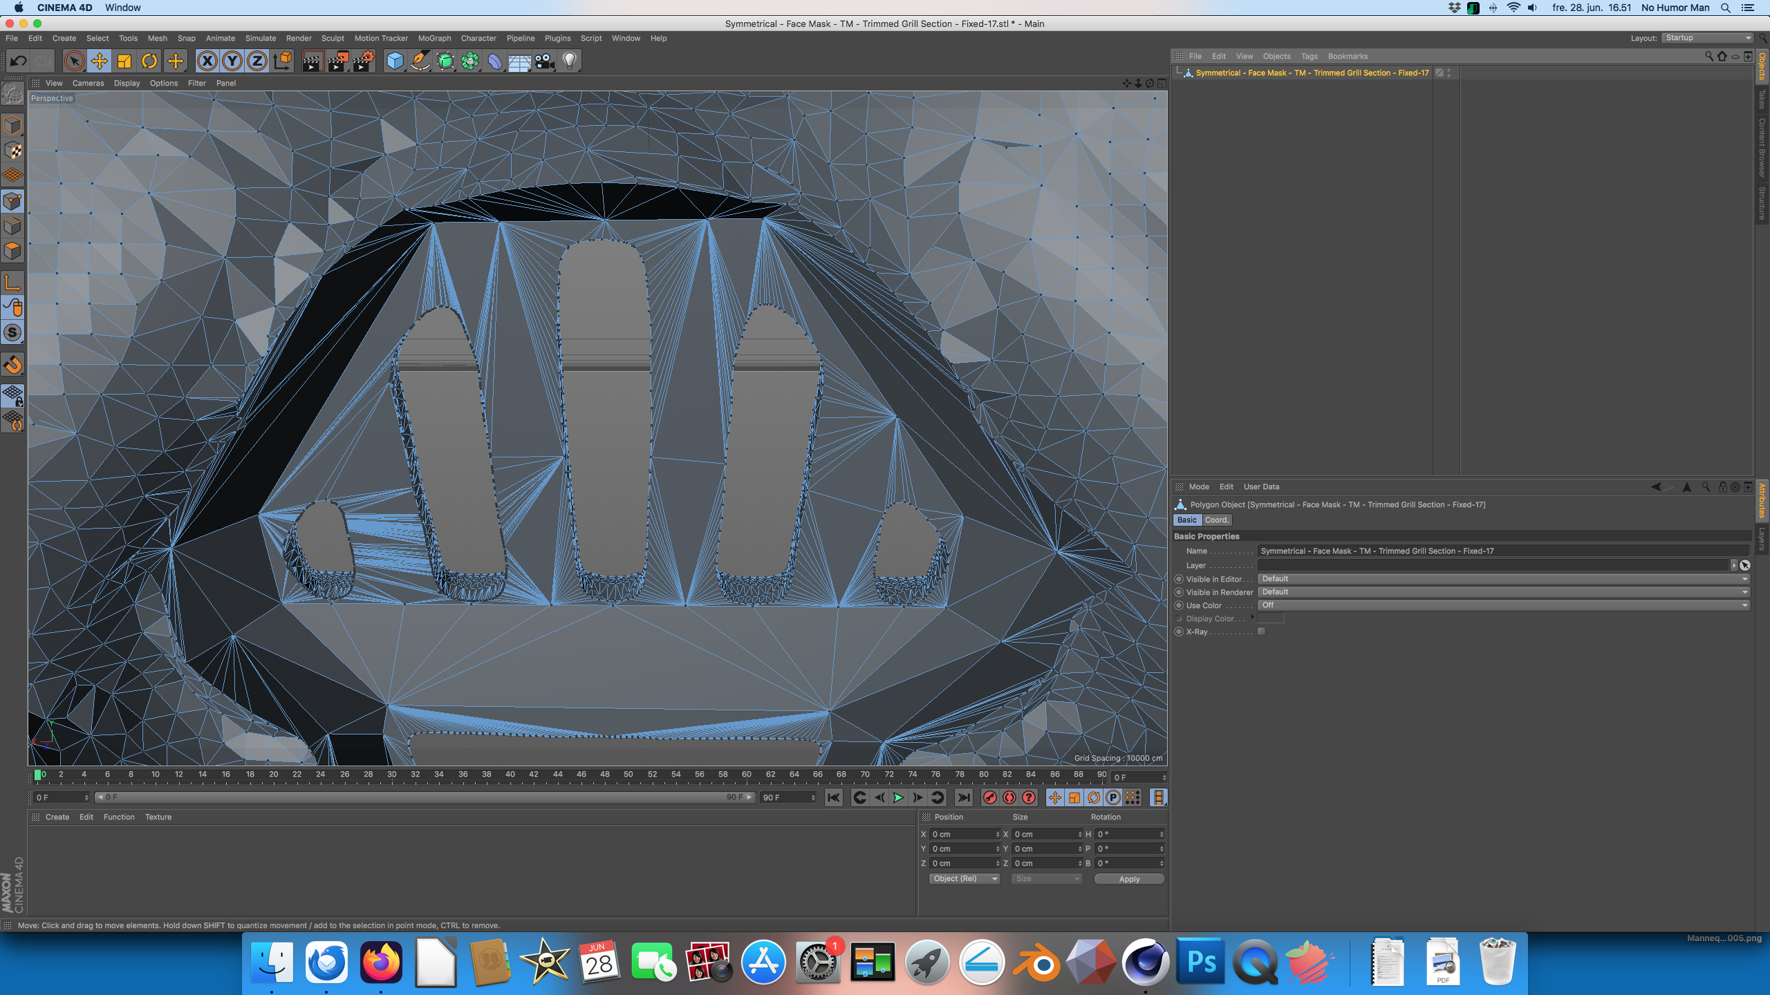Open viewport Cameras menu

click(x=88, y=83)
